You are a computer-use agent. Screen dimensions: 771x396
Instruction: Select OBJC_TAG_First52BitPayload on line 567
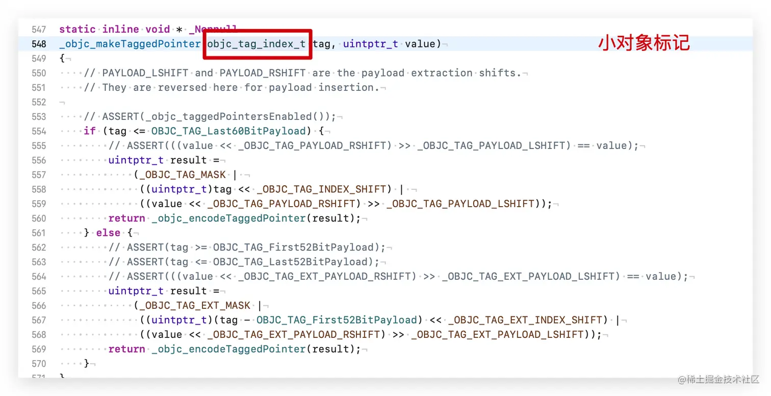[336, 320]
